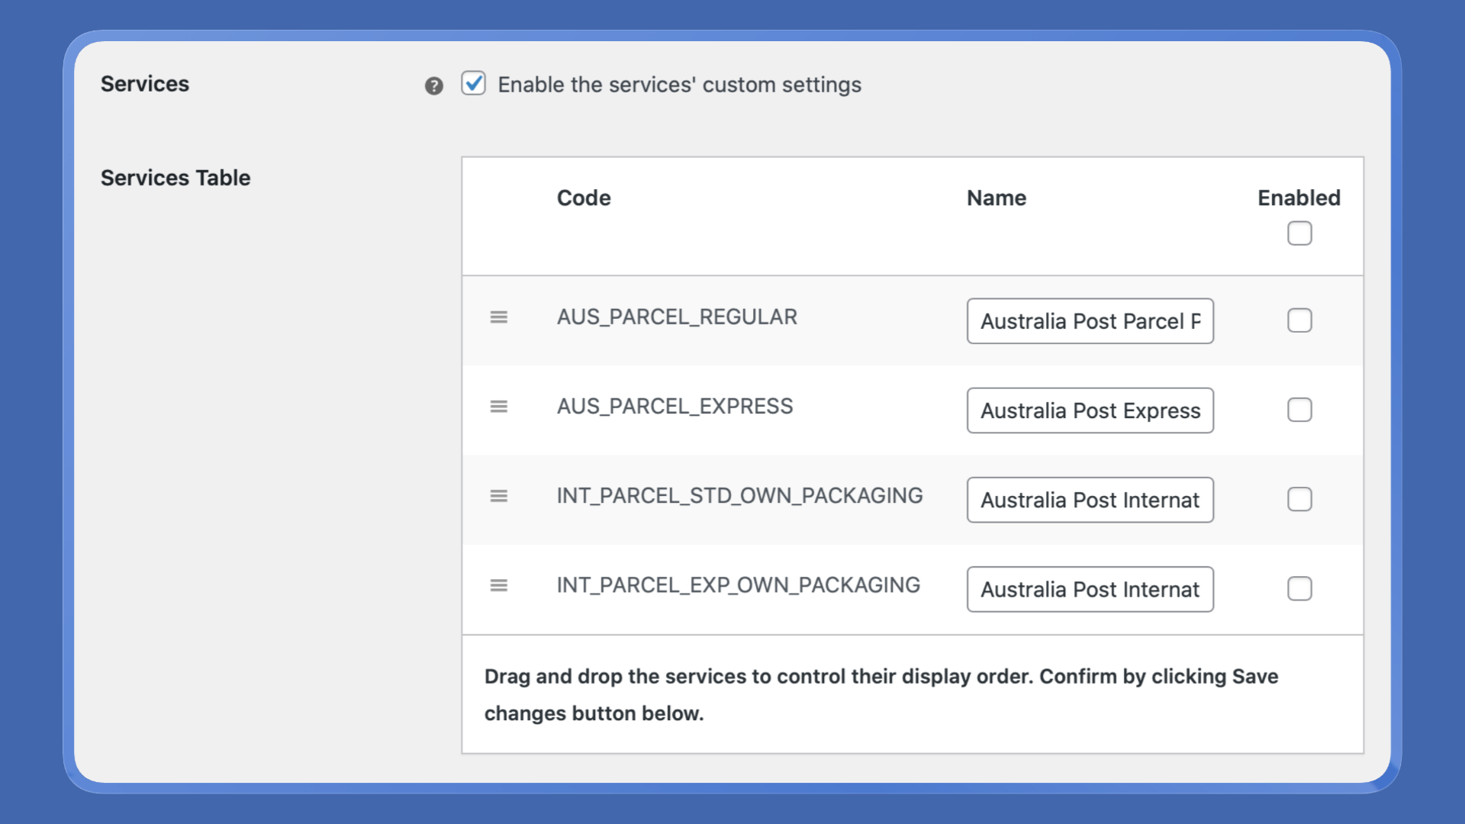1465x824 pixels.
Task: Click the help question mark icon beside Services
Action: [x=433, y=85]
